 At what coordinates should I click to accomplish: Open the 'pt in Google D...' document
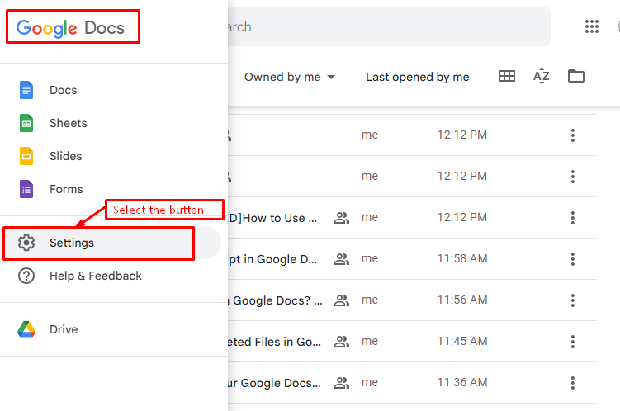click(x=272, y=259)
